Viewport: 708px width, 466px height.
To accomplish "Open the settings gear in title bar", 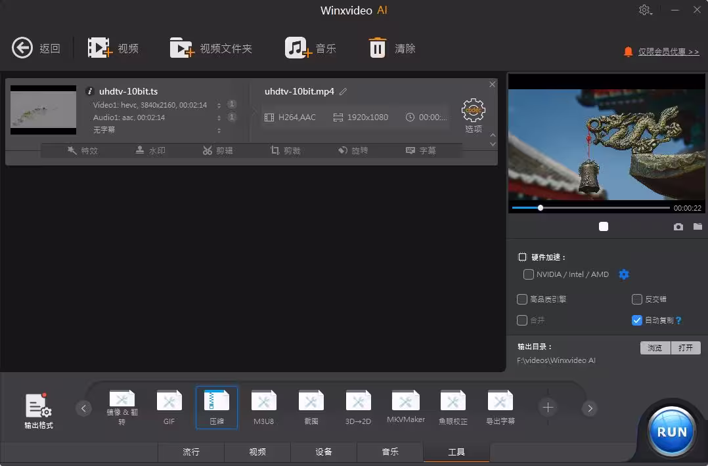I will 645,10.
